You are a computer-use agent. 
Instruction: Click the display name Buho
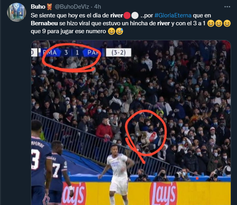click(38, 7)
